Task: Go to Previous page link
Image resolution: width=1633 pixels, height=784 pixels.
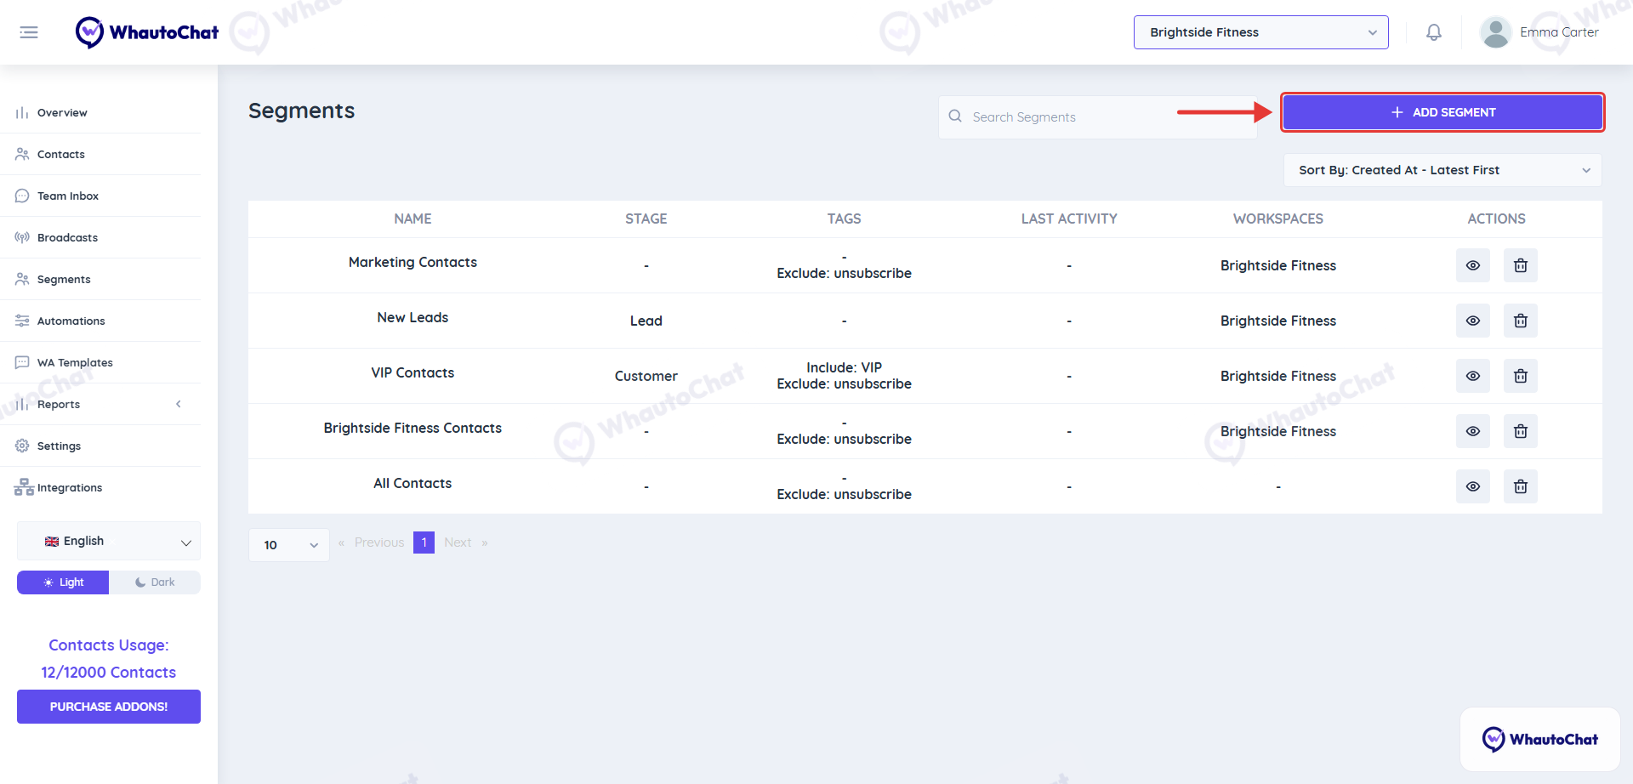Action: [379, 543]
